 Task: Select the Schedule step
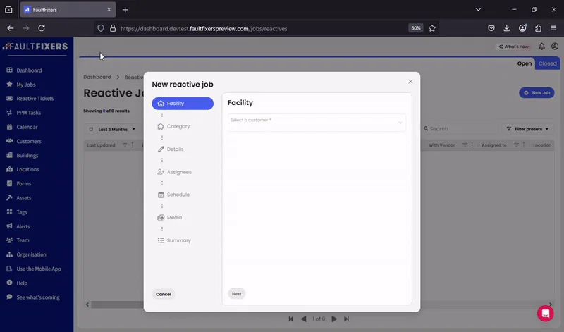174,195
